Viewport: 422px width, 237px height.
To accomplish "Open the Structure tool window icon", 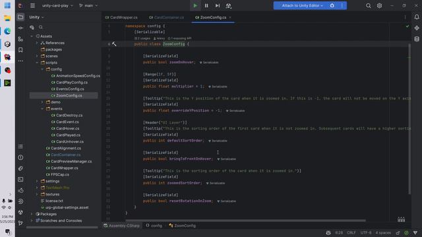I will [20, 39].
